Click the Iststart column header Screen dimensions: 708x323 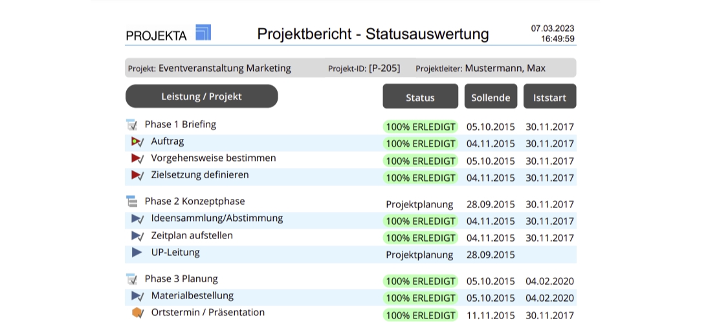pyautogui.click(x=549, y=97)
